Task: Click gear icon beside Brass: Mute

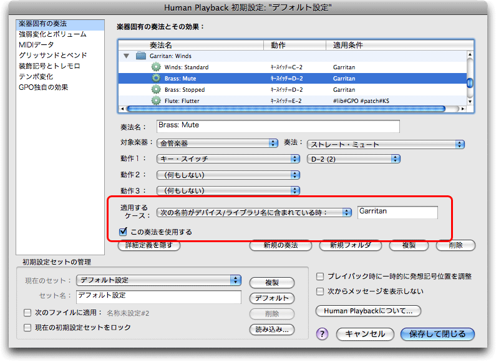Action: (x=155, y=78)
